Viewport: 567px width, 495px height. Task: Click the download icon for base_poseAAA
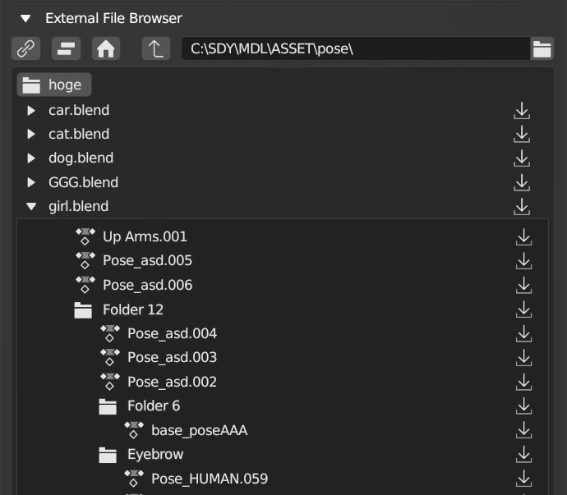click(523, 430)
